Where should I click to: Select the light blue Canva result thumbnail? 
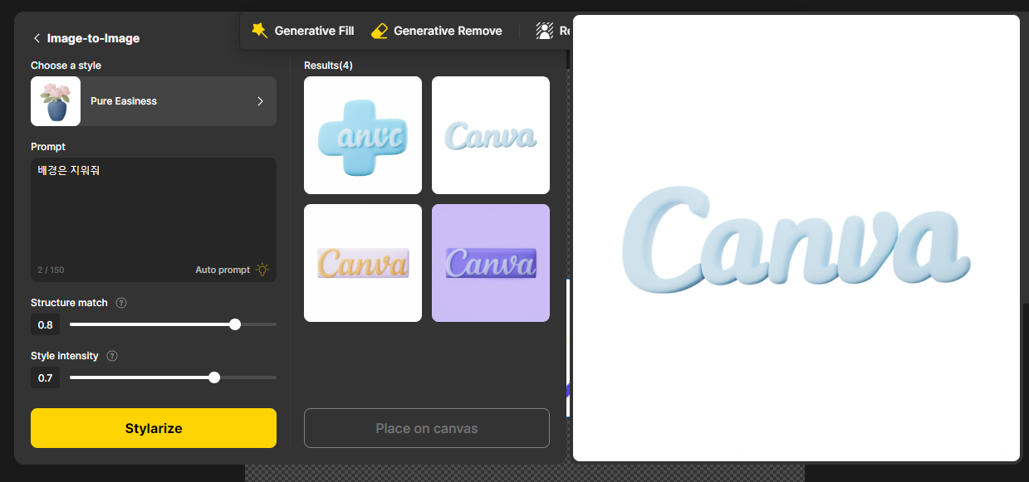click(491, 135)
